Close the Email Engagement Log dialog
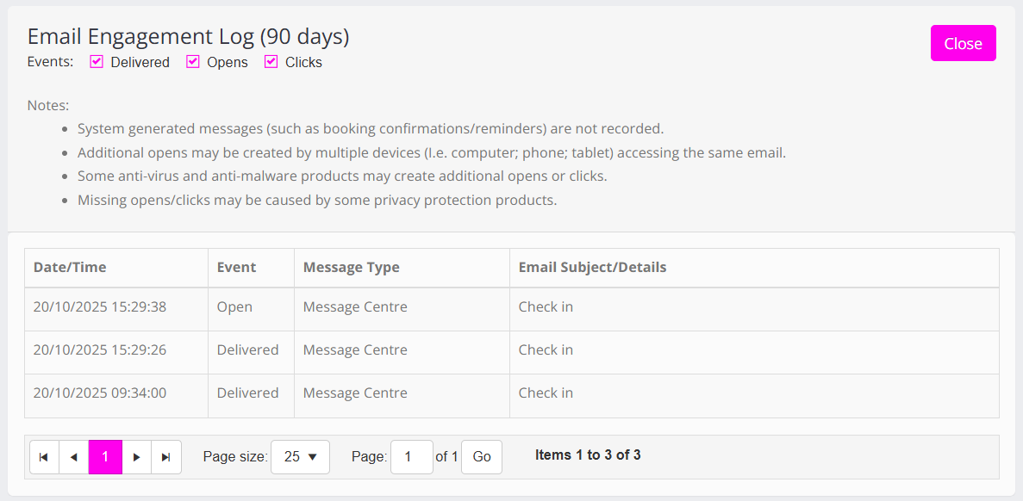The image size is (1023, 501). click(x=963, y=44)
